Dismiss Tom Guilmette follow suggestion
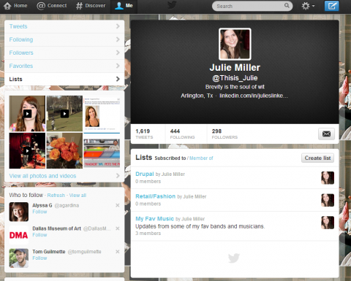 pyautogui.click(x=118, y=252)
